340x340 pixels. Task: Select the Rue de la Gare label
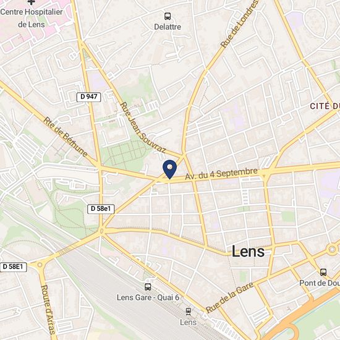point(229,297)
